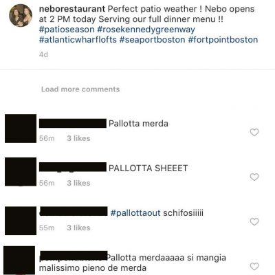The image size is (275, 275).
Task: Tap heart icon next to PALLOTTA SHEEET
Action: 254,177
